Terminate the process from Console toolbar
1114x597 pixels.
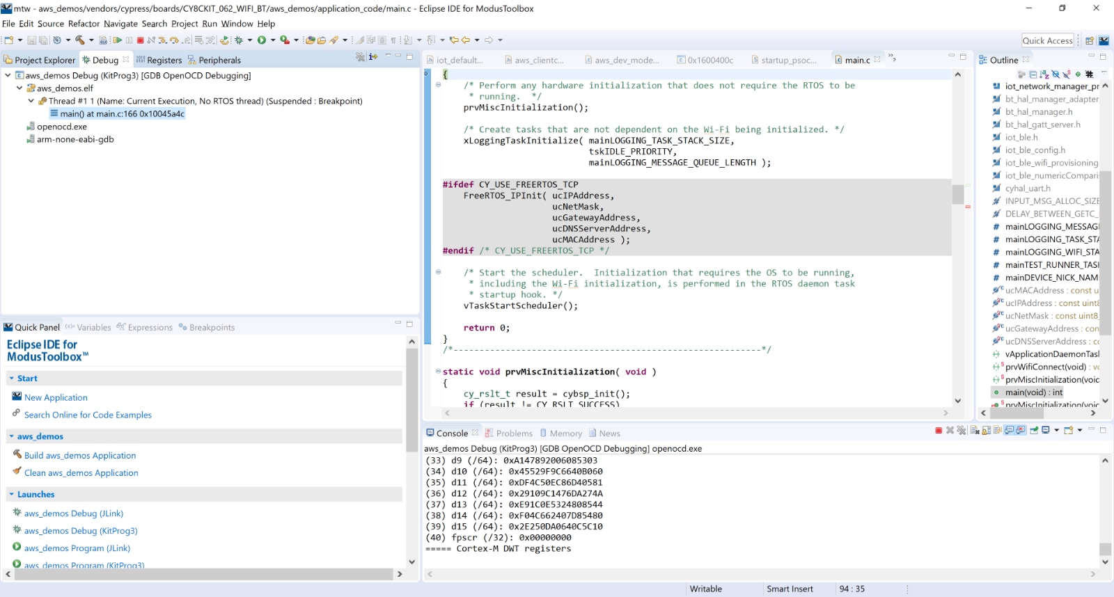click(939, 431)
